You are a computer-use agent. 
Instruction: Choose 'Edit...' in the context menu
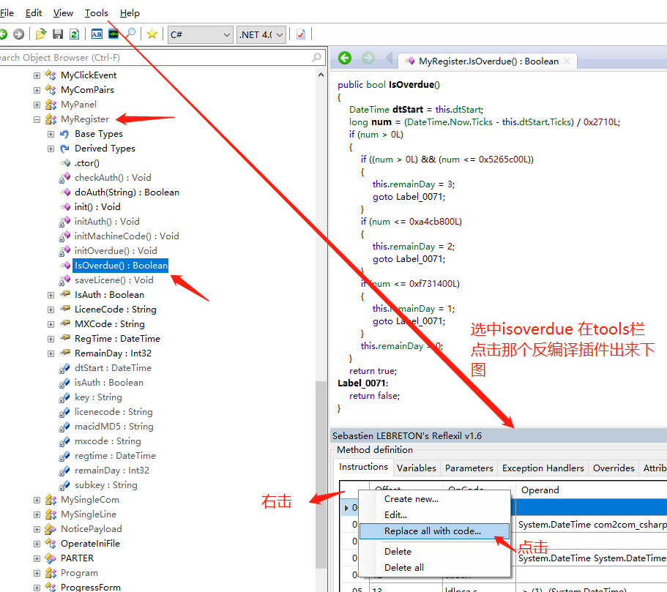click(434, 515)
